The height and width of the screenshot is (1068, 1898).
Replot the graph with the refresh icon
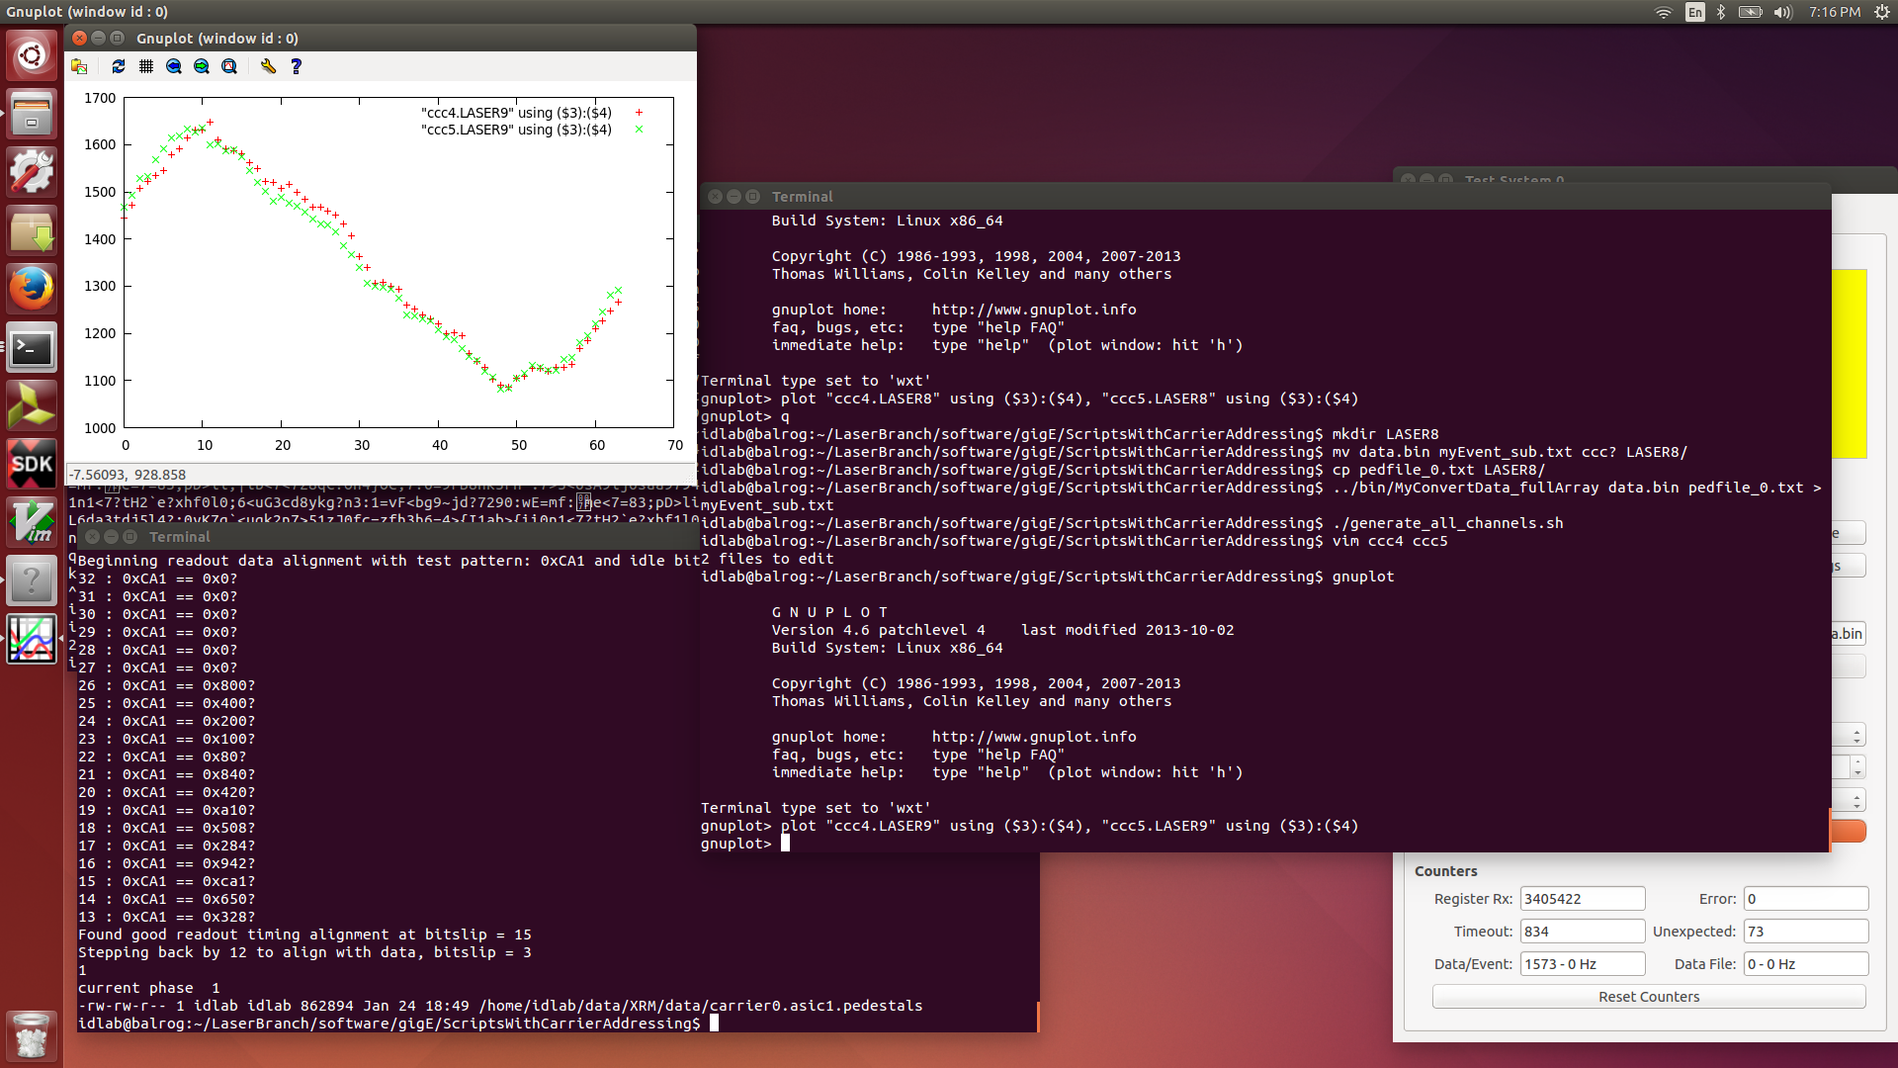pos(119,66)
